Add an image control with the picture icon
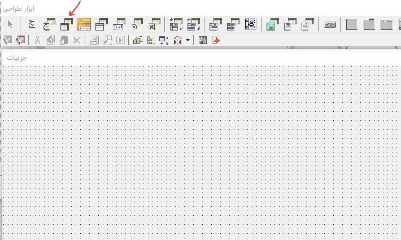The height and width of the screenshot is (240, 401). click(x=272, y=24)
